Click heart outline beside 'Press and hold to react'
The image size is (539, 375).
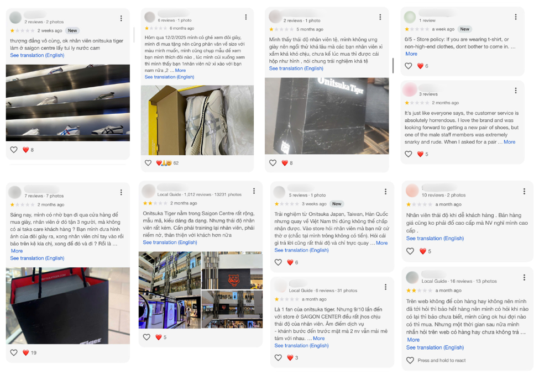coord(410,360)
